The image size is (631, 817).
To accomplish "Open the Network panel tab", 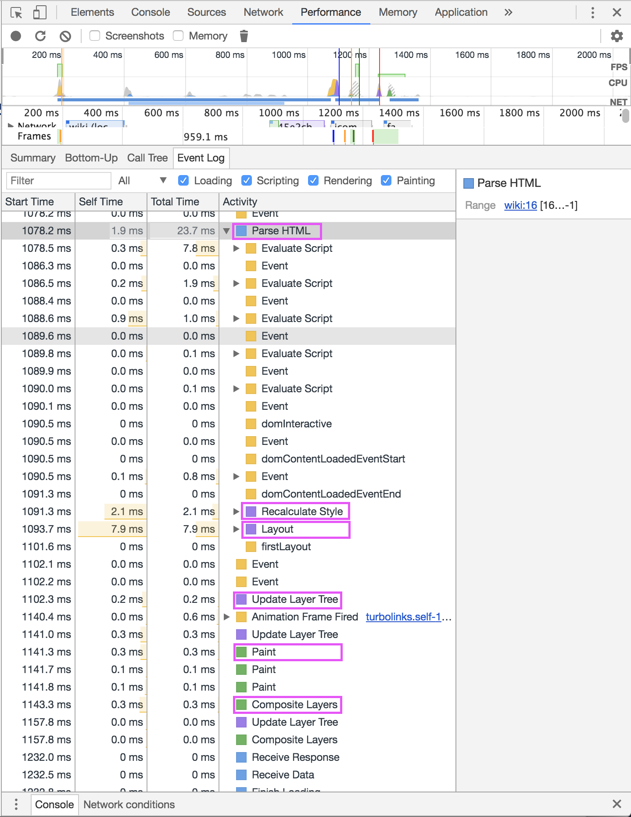I will [x=263, y=12].
